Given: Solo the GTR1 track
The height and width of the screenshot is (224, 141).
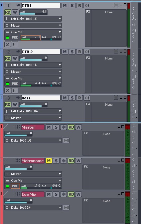Looking at the screenshot, I should 72,6.
